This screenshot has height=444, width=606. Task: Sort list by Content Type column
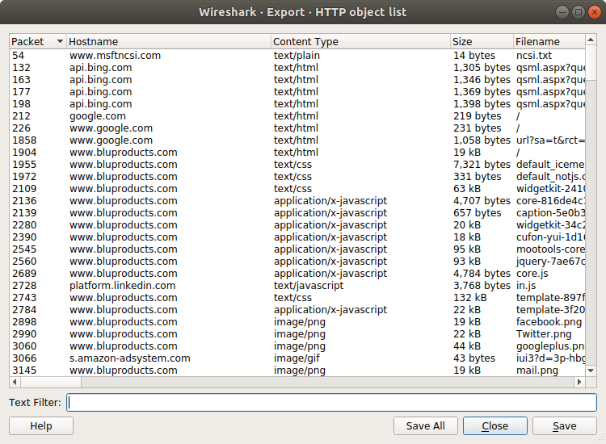[360, 41]
